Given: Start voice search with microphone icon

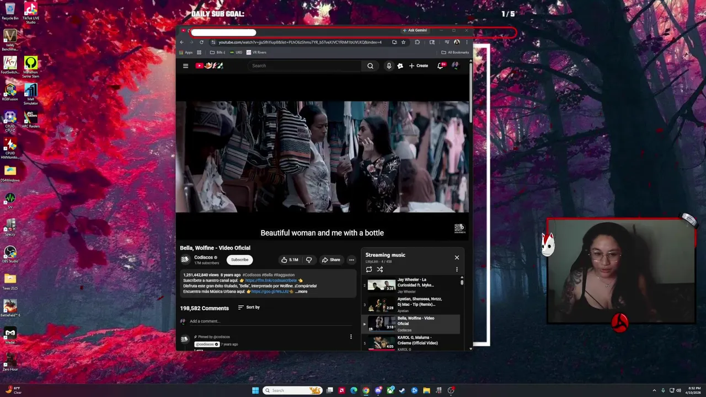Looking at the screenshot, I should [389, 66].
